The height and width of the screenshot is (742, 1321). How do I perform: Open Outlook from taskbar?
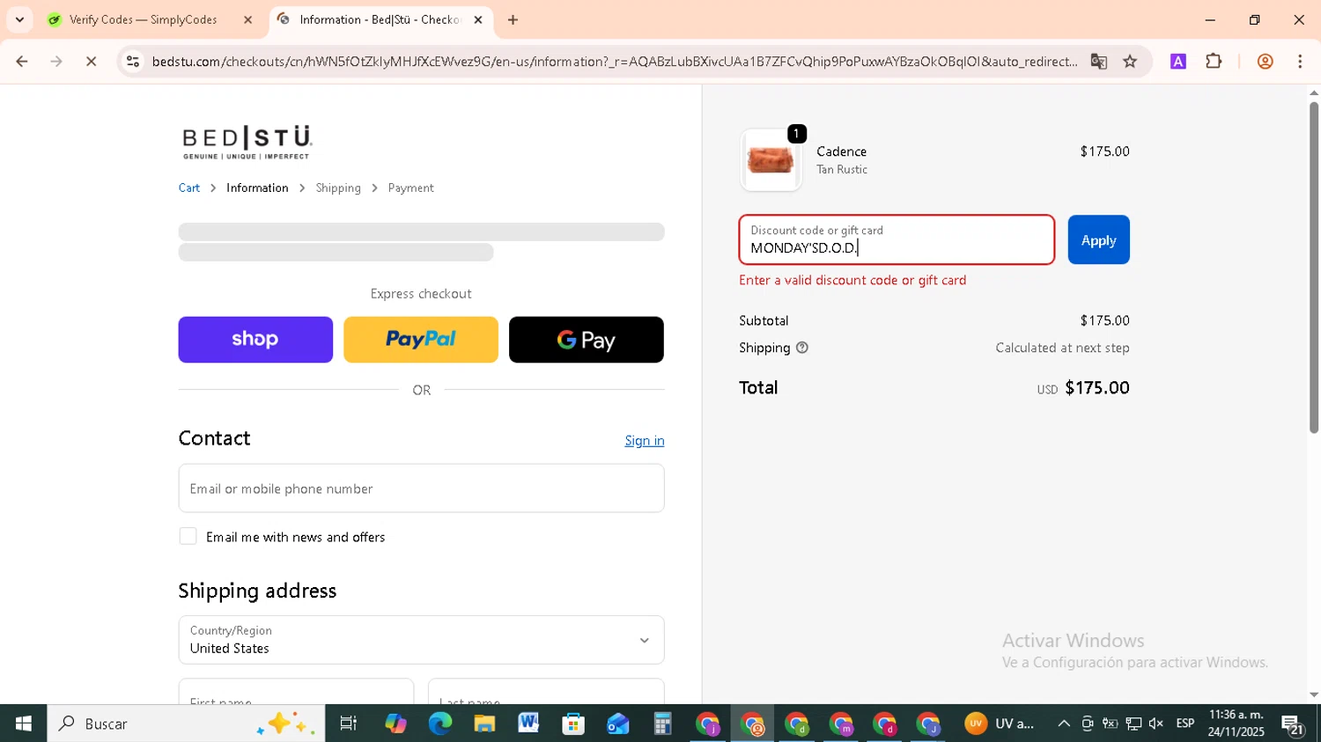pyautogui.click(x=617, y=724)
